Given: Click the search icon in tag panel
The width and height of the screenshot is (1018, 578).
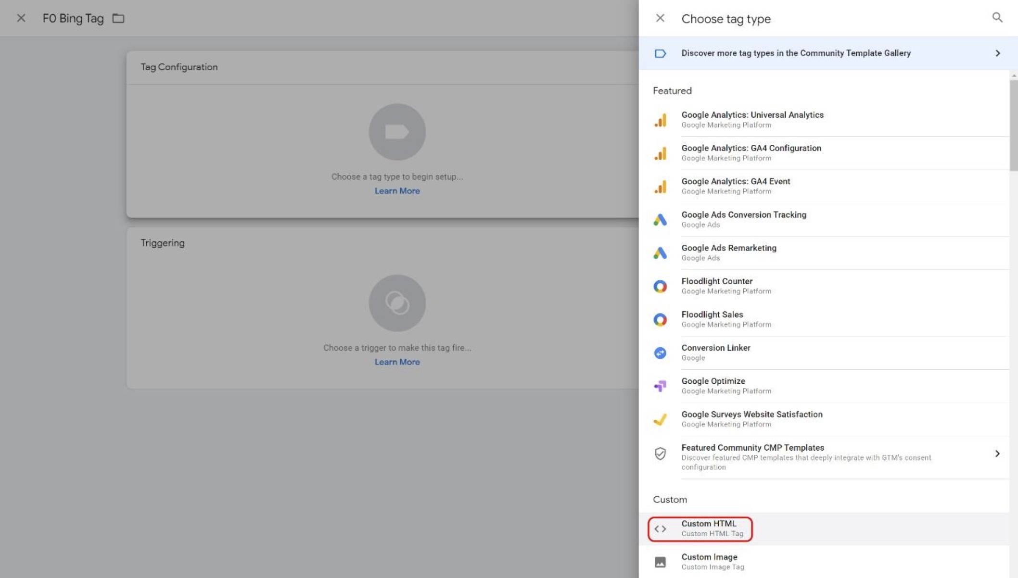Looking at the screenshot, I should [x=998, y=17].
